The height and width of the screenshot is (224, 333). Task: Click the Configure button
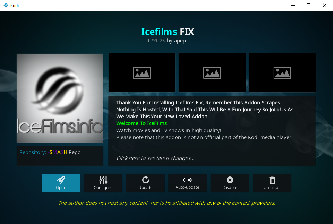click(x=103, y=183)
